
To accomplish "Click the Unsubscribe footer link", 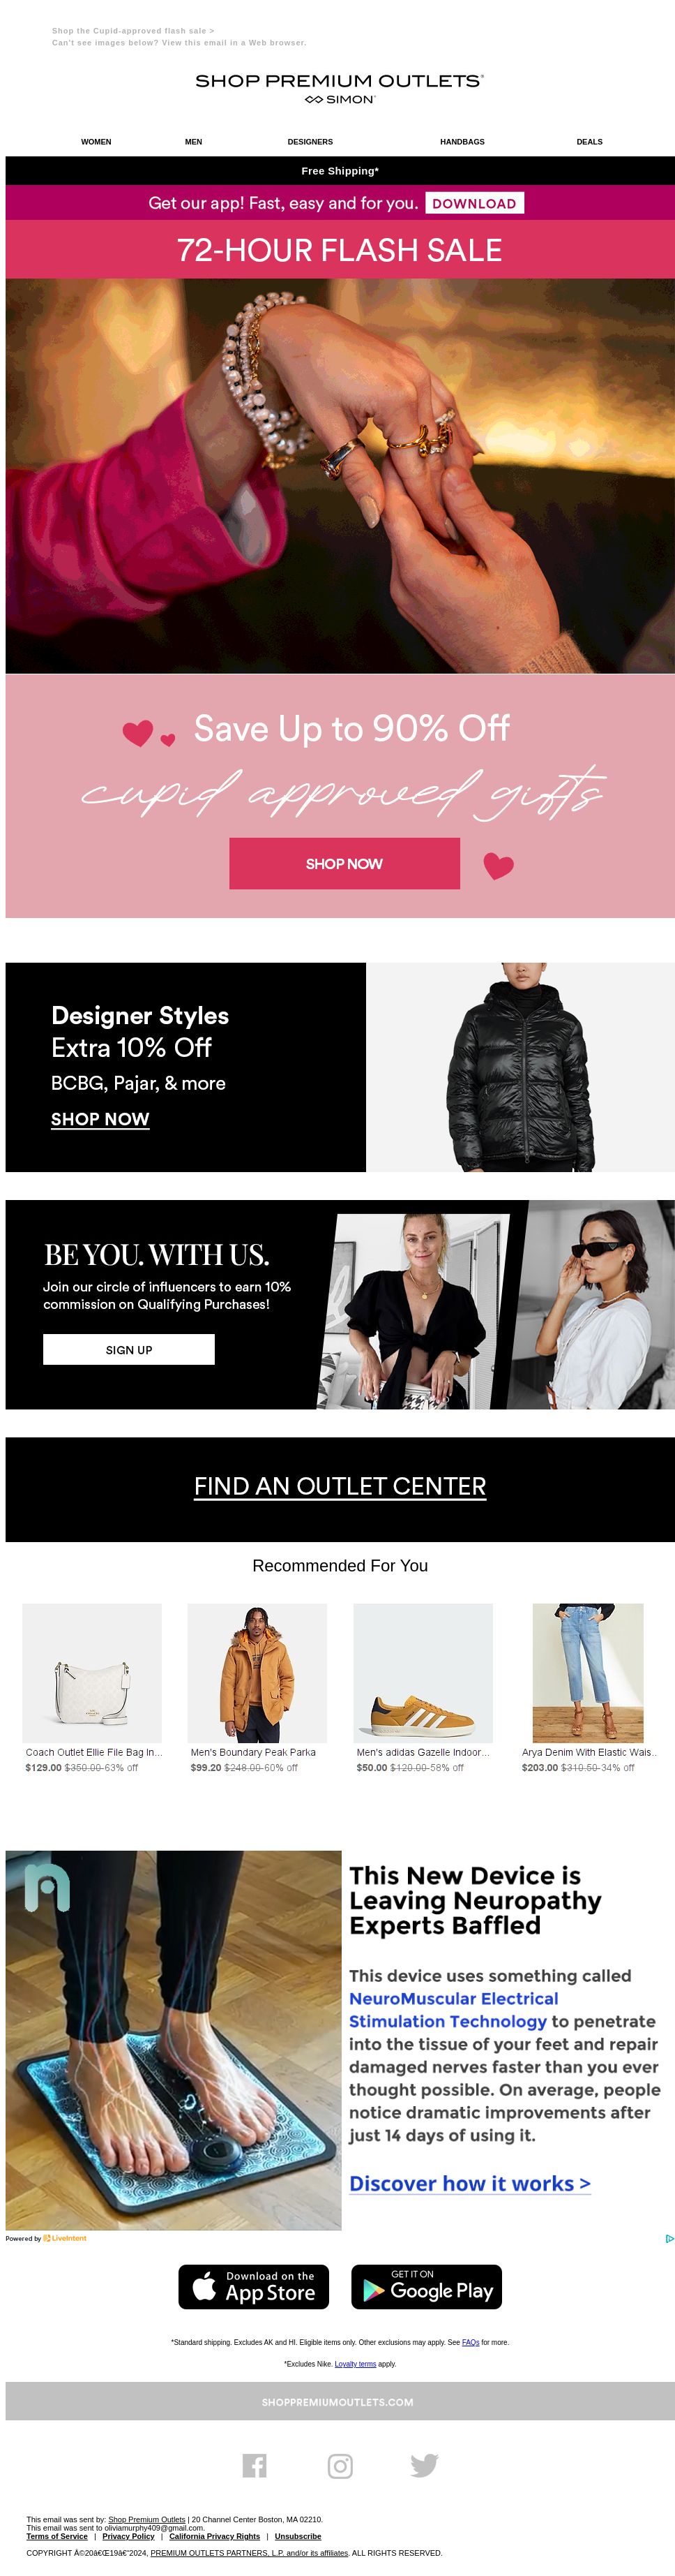I will (298, 2536).
